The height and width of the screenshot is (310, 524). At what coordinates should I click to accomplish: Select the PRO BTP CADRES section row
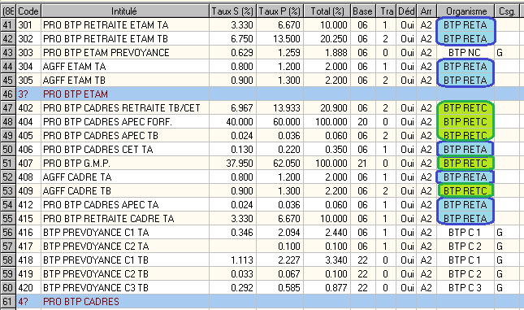point(262,302)
